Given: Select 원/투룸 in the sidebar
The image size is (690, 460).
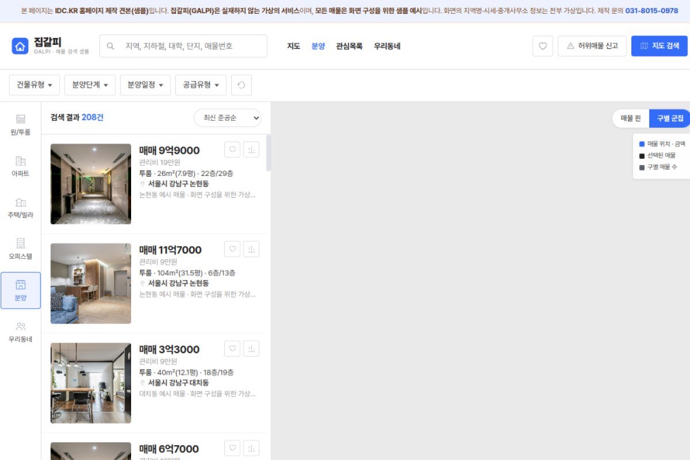Looking at the screenshot, I should click(21, 125).
